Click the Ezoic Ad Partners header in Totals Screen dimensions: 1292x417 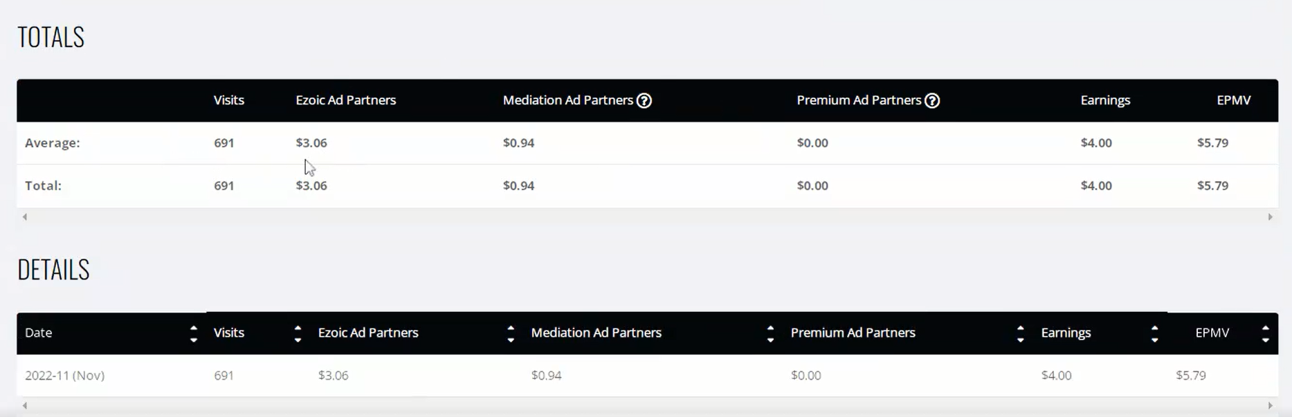click(346, 100)
